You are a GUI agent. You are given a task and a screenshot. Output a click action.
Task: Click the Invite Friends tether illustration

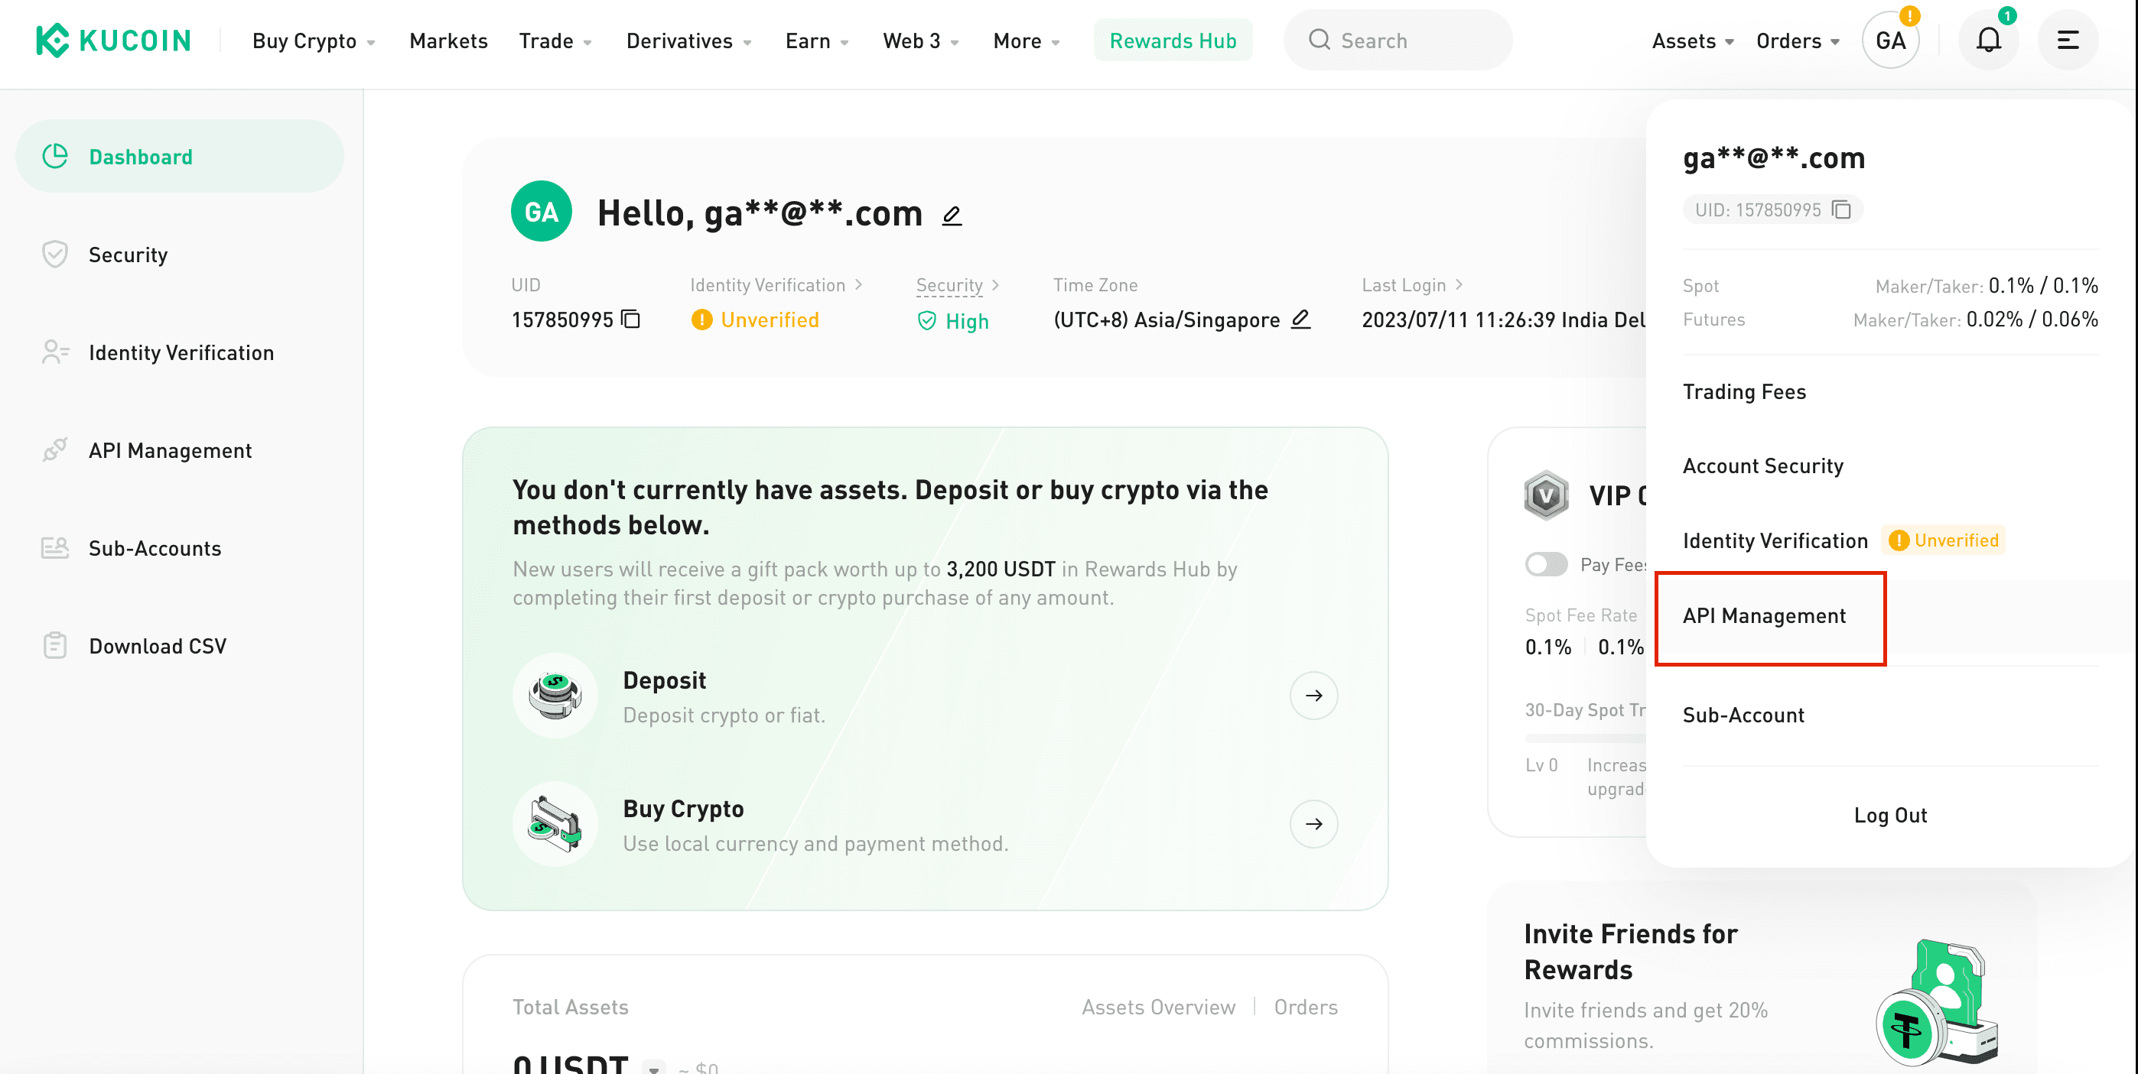pos(1936,1001)
